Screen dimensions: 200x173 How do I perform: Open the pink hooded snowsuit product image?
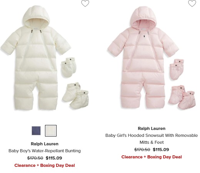pos(151,58)
